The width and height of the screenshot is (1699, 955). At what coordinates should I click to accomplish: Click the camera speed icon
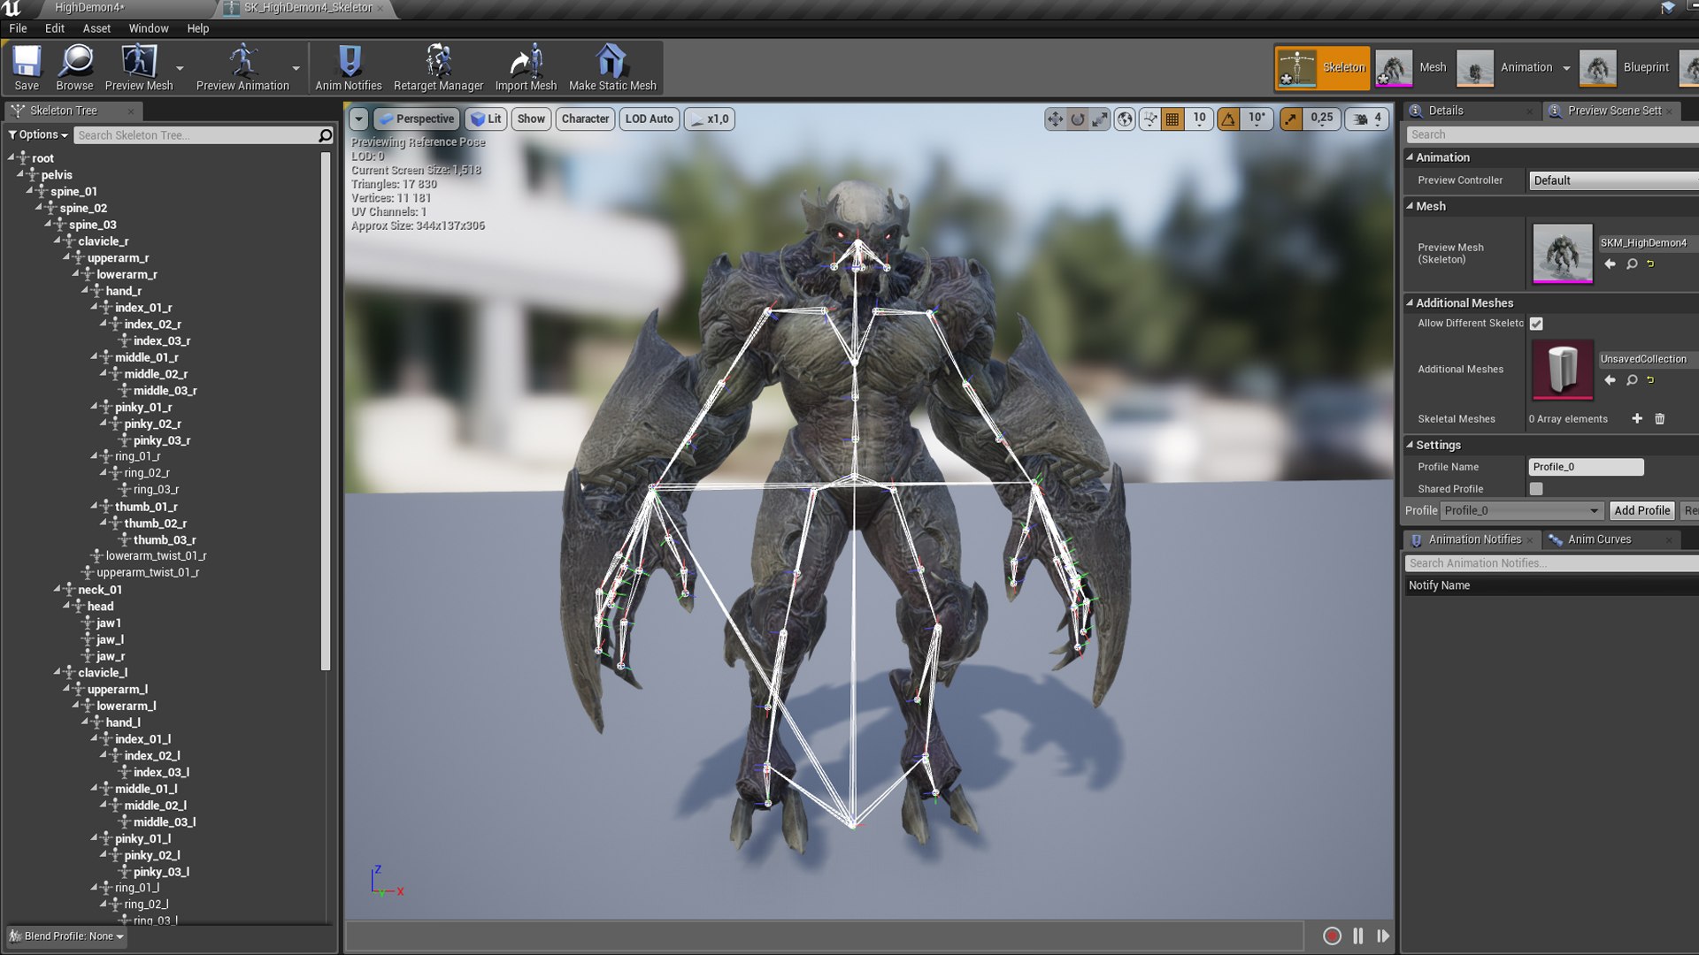(x=1361, y=118)
